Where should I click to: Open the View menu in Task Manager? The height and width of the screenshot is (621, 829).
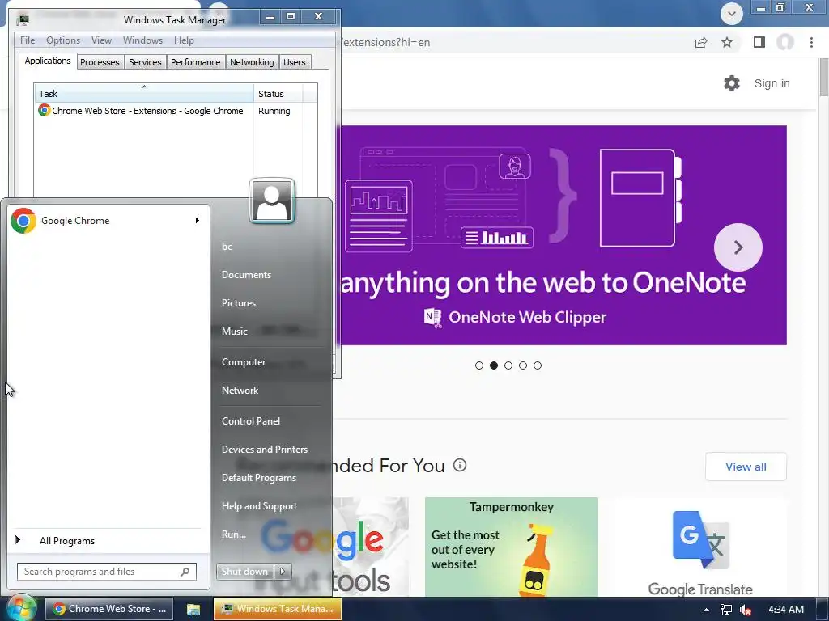[x=101, y=40]
